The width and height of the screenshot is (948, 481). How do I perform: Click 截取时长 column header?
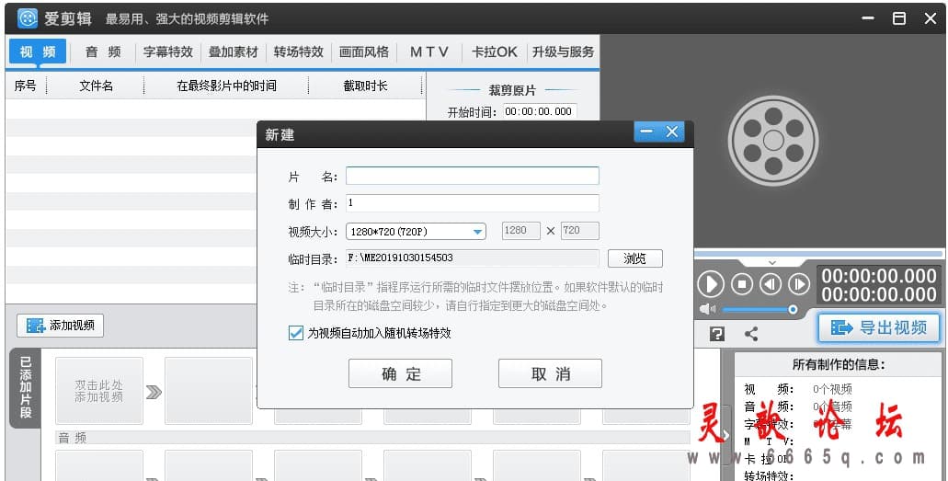click(x=365, y=86)
